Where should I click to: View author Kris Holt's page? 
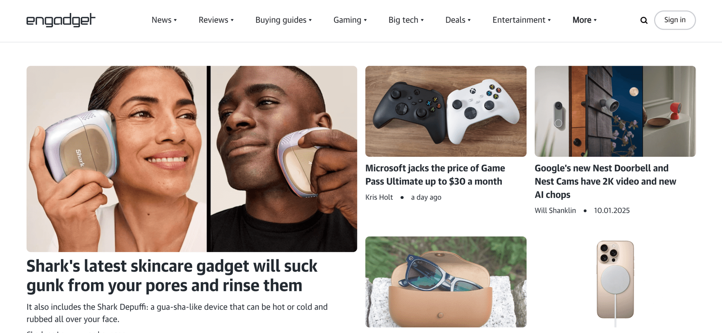tap(379, 197)
